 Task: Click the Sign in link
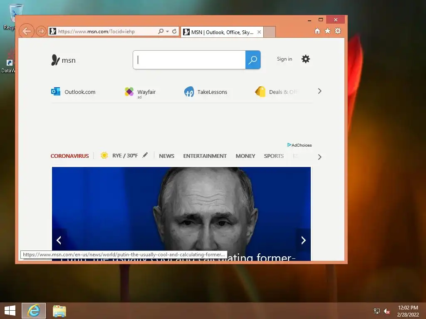(x=285, y=59)
